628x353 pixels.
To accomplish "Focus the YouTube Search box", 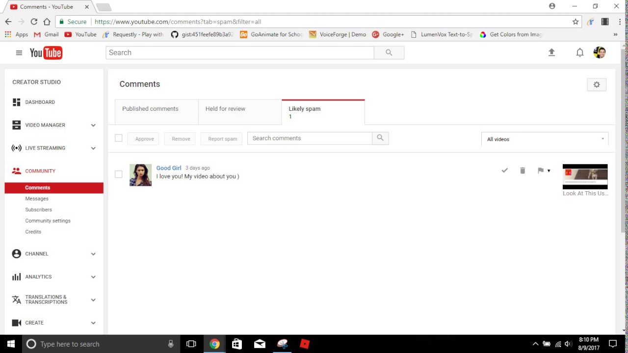I will 240,52.
